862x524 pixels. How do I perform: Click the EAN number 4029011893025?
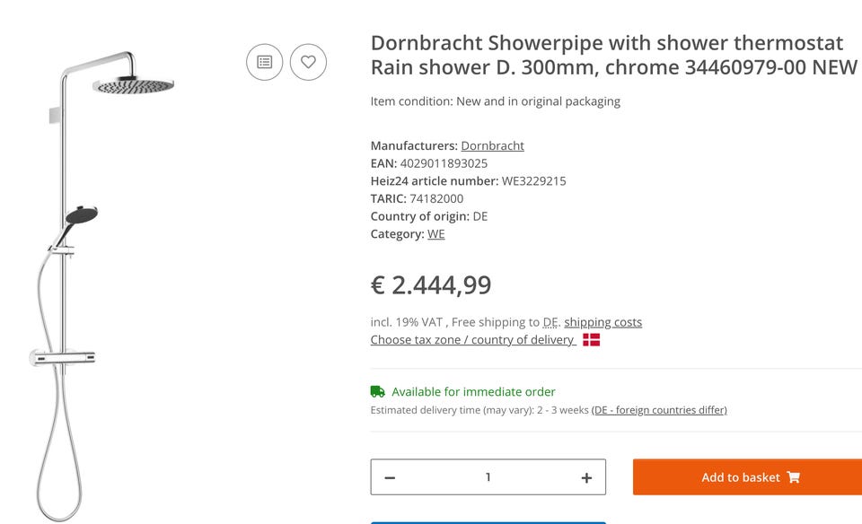coord(444,163)
